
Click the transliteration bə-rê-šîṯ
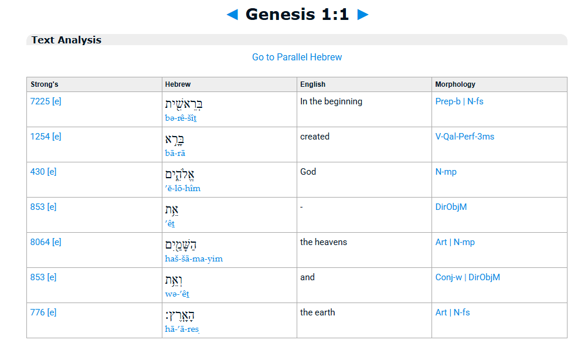pos(181,118)
